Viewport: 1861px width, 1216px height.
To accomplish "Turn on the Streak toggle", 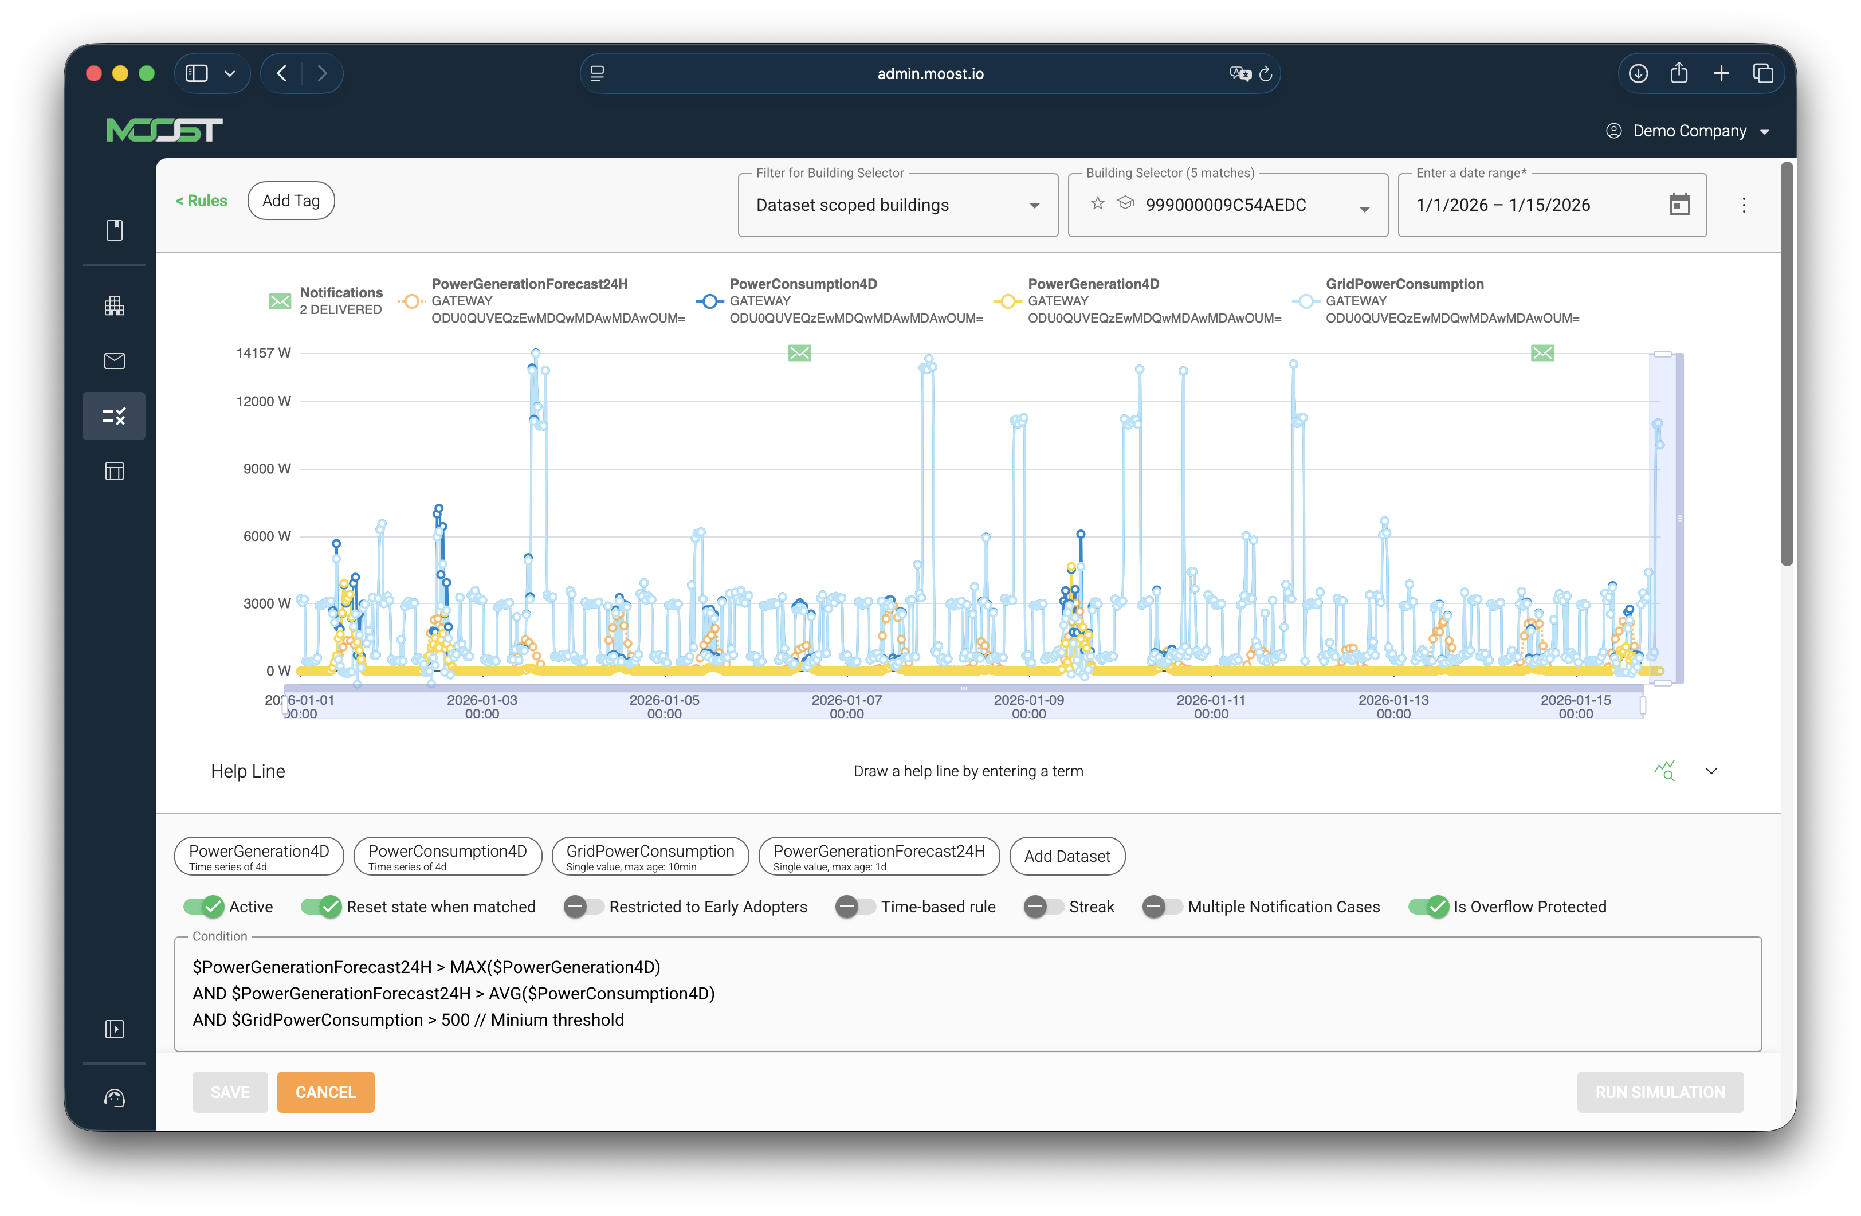I will pyautogui.click(x=1043, y=907).
